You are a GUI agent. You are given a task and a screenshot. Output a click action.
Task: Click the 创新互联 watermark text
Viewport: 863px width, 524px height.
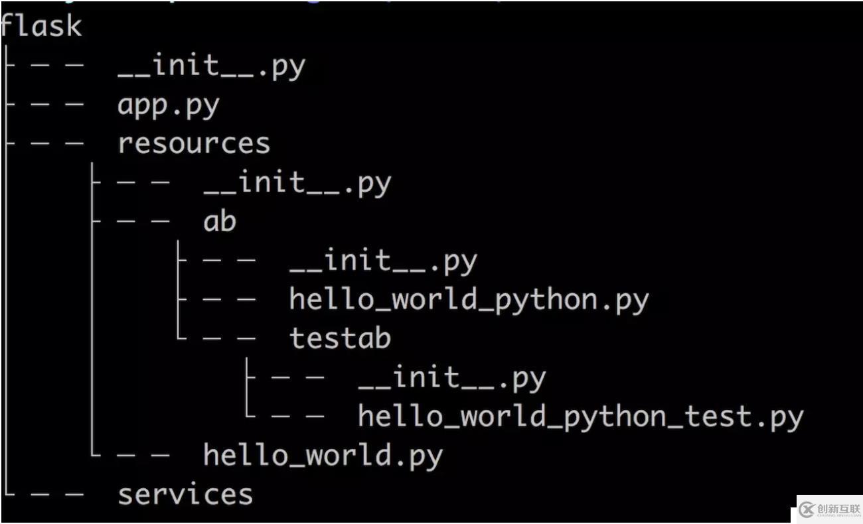coord(838,509)
